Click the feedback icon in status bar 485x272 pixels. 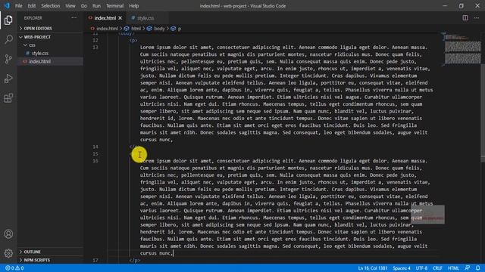click(x=468, y=268)
